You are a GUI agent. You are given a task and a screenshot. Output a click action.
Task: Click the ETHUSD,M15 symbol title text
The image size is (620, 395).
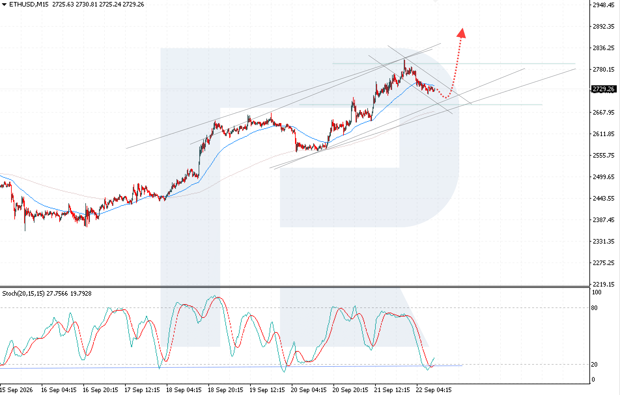pyautogui.click(x=29, y=5)
